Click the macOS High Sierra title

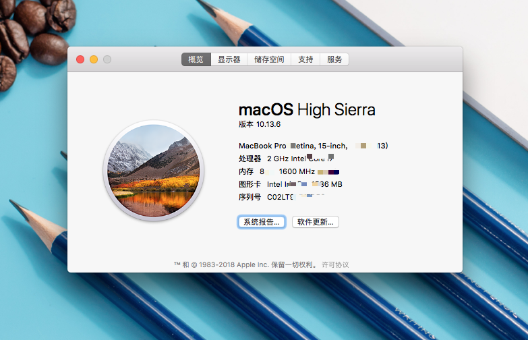tap(307, 110)
